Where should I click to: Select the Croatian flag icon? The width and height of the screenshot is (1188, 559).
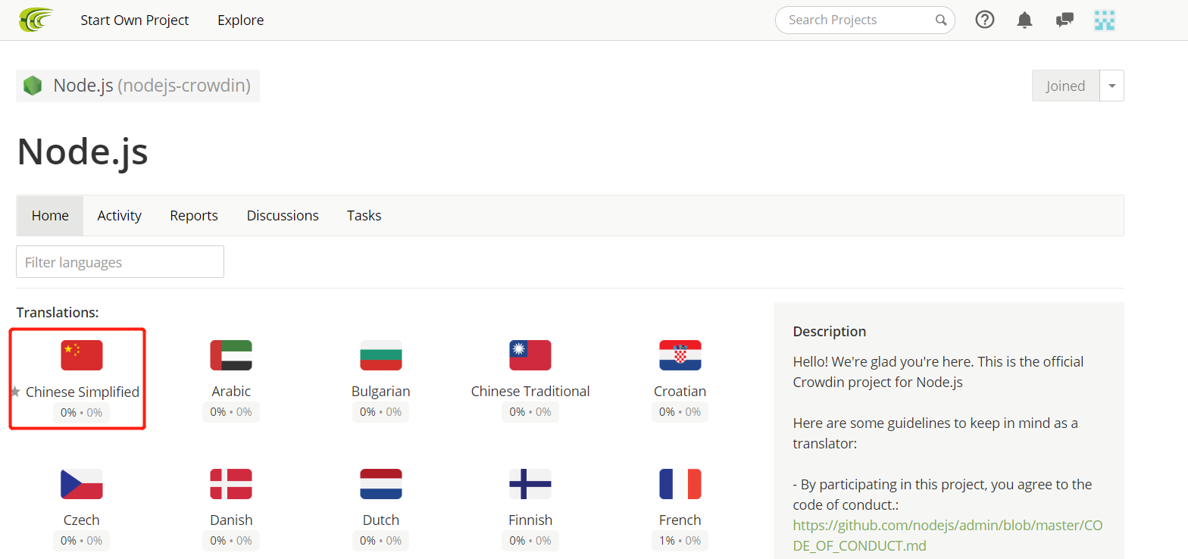click(x=680, y=355)
